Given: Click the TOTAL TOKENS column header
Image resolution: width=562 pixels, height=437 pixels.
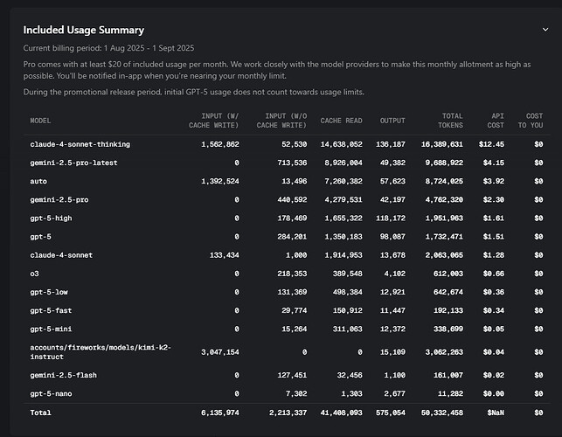Looking at the screenshot, I should pos(450,121).
